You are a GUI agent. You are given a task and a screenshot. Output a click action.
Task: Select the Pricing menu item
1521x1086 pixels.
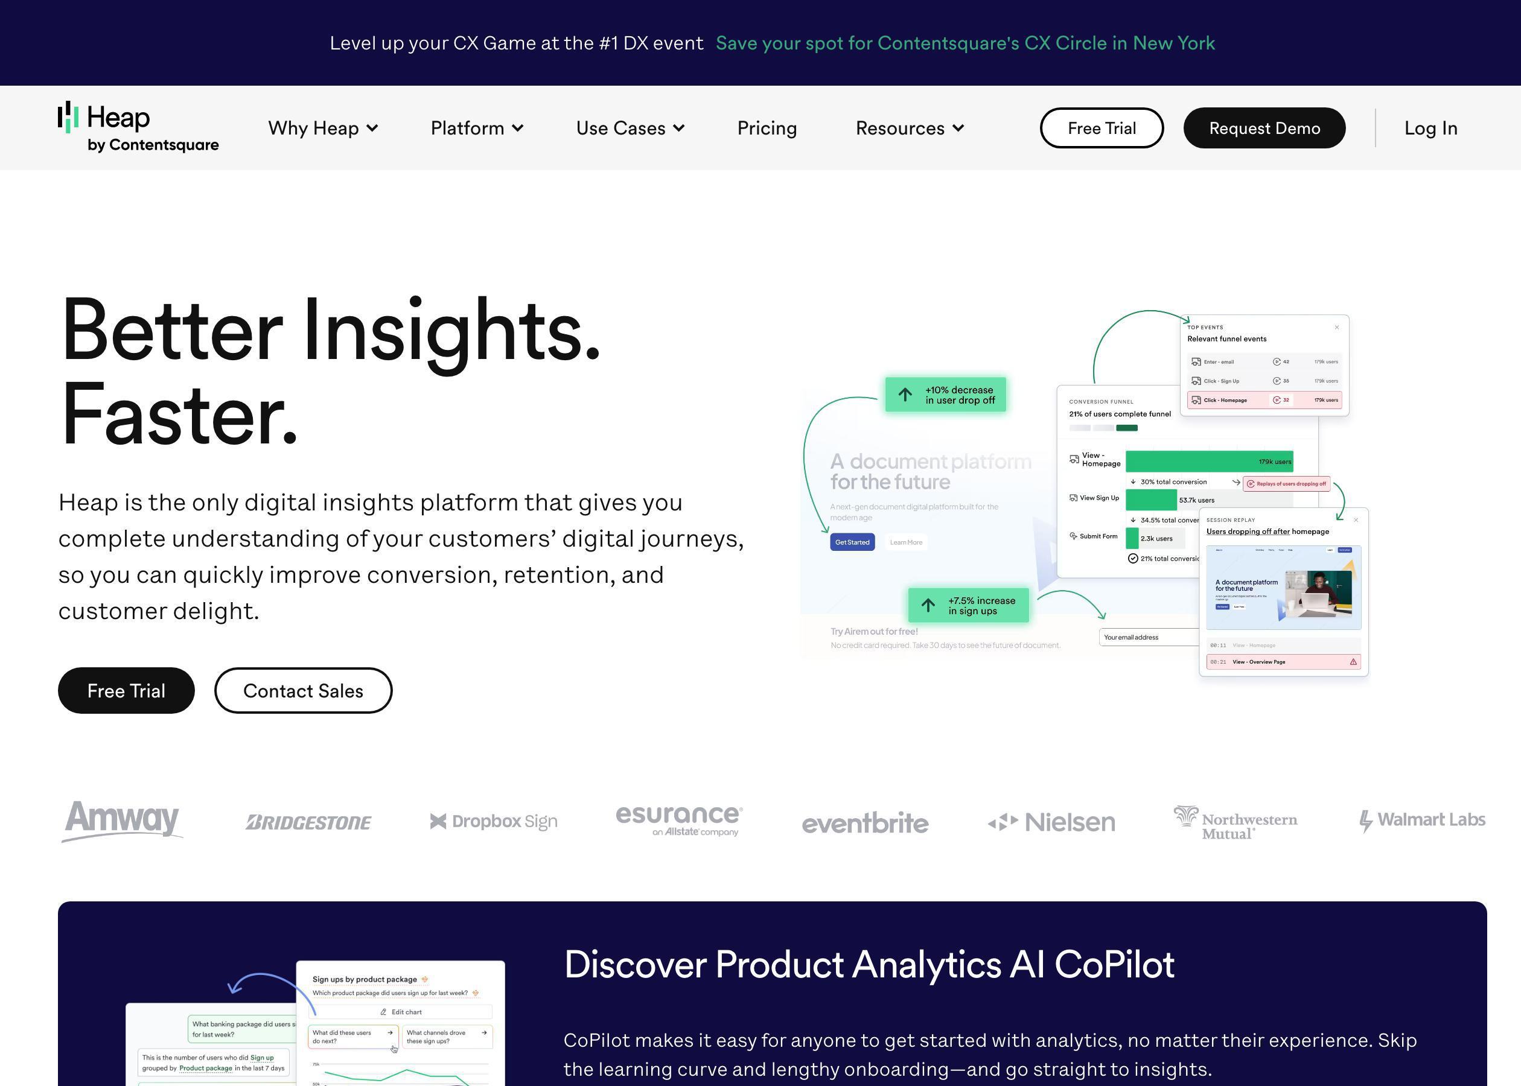pyautogui.click(x=767, y=127)
